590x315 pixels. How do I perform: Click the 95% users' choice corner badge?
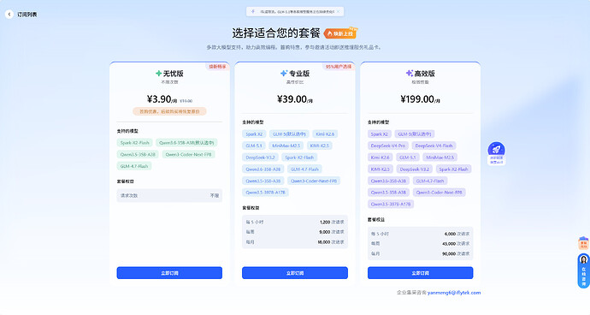pyautogui.click(x=339, y=66)
